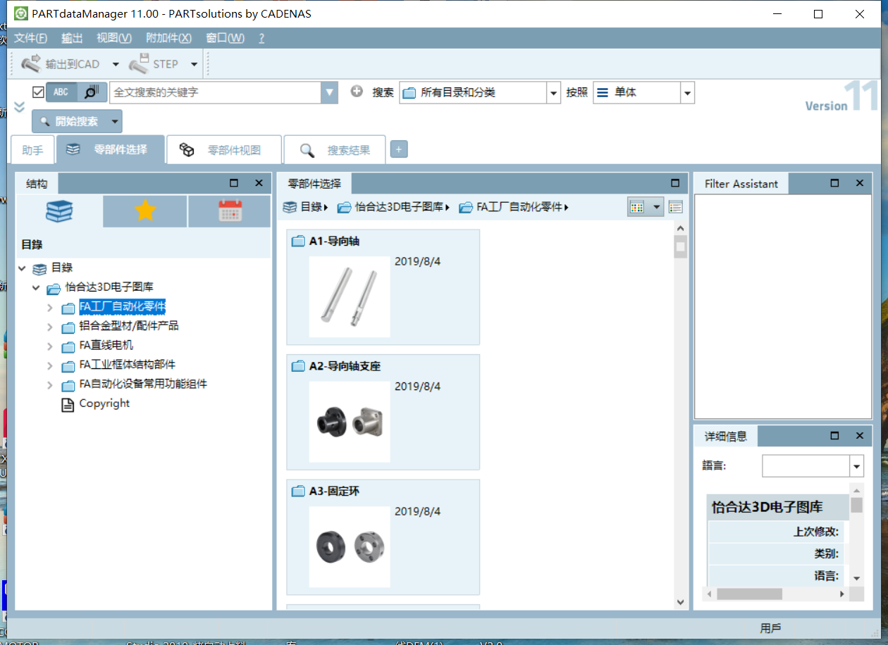The height and width of the screenshot is (645, 888).
Task: Open the 输出 menu
Action: (72, 38)
